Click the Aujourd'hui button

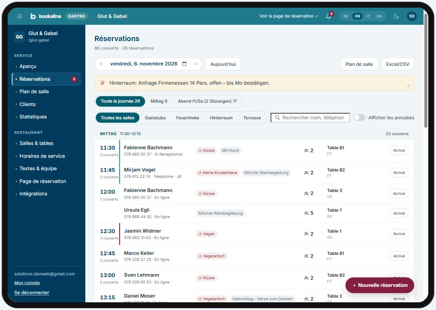(223, 64)
